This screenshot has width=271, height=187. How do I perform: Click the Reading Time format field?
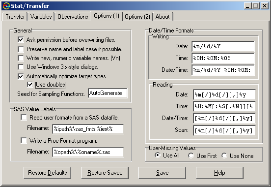[224, 106]
